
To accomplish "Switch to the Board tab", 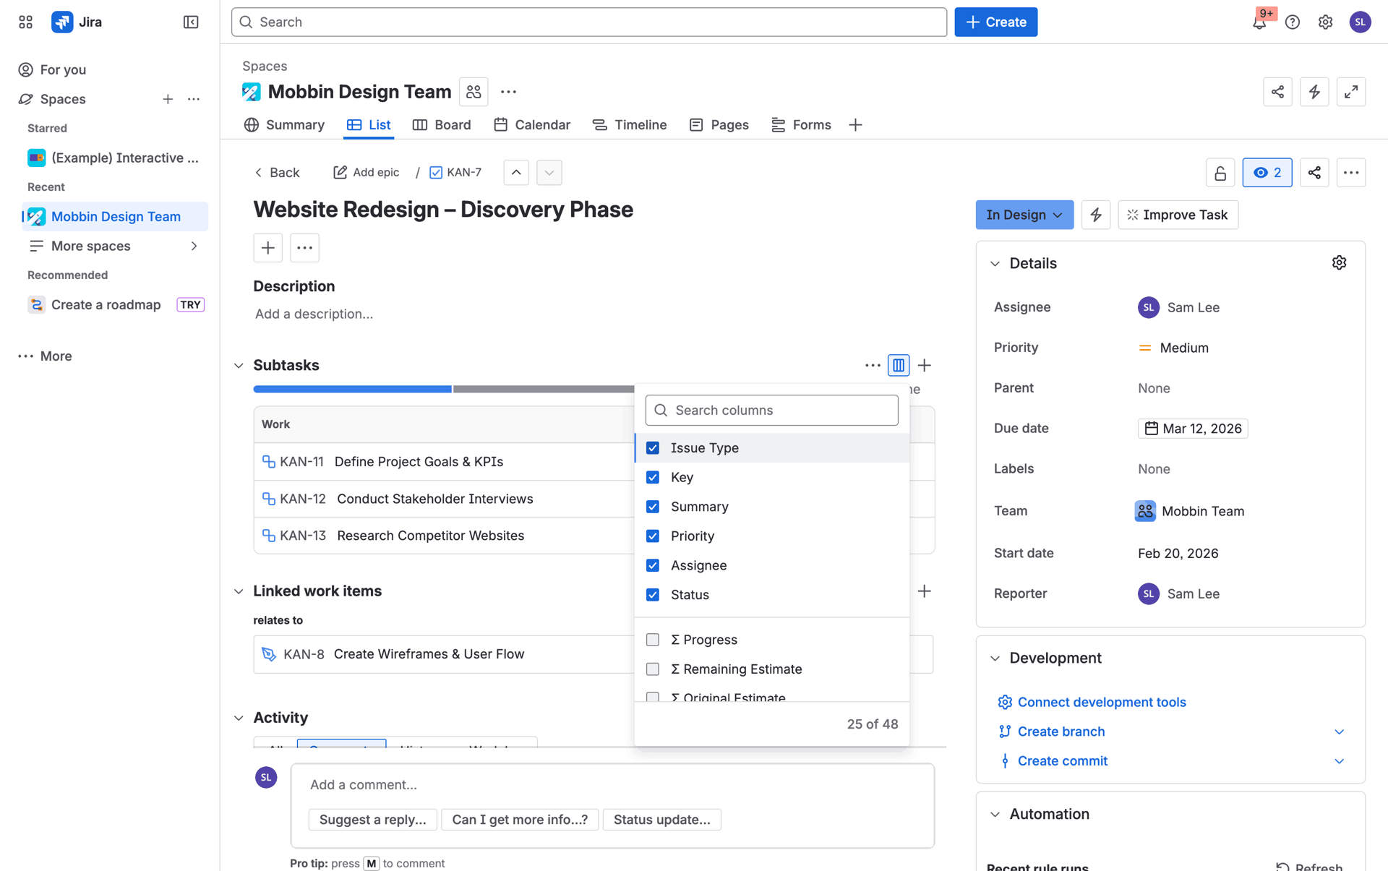I will (x=442, y=125).
